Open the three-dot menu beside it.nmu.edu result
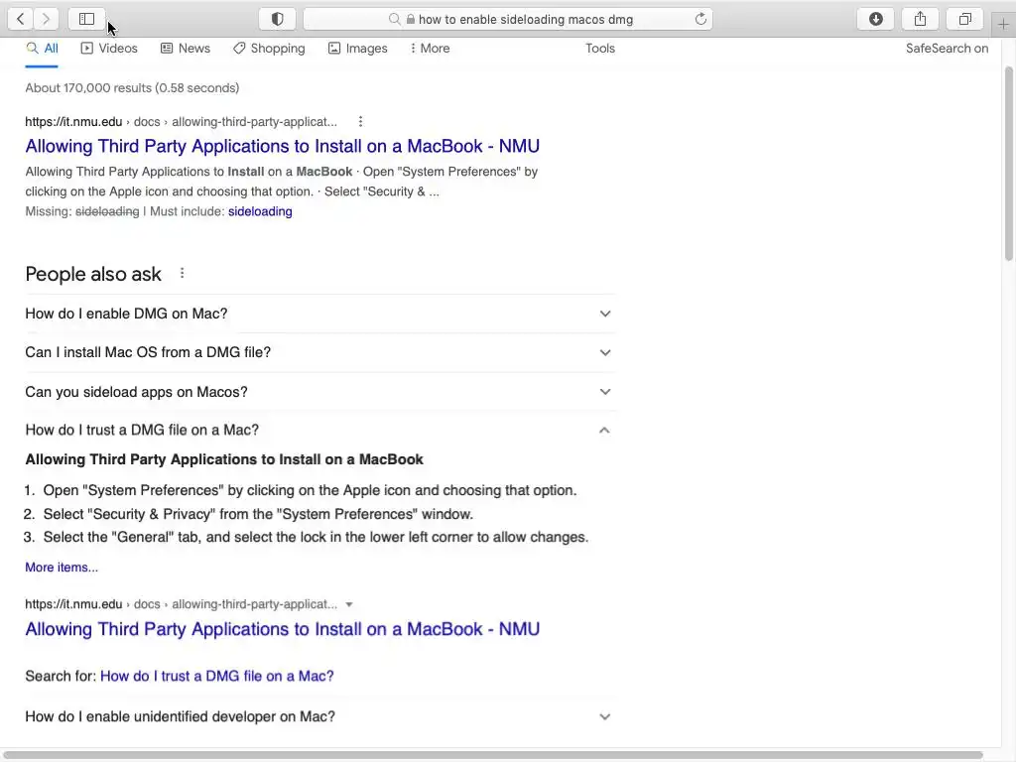 (360, 122)
